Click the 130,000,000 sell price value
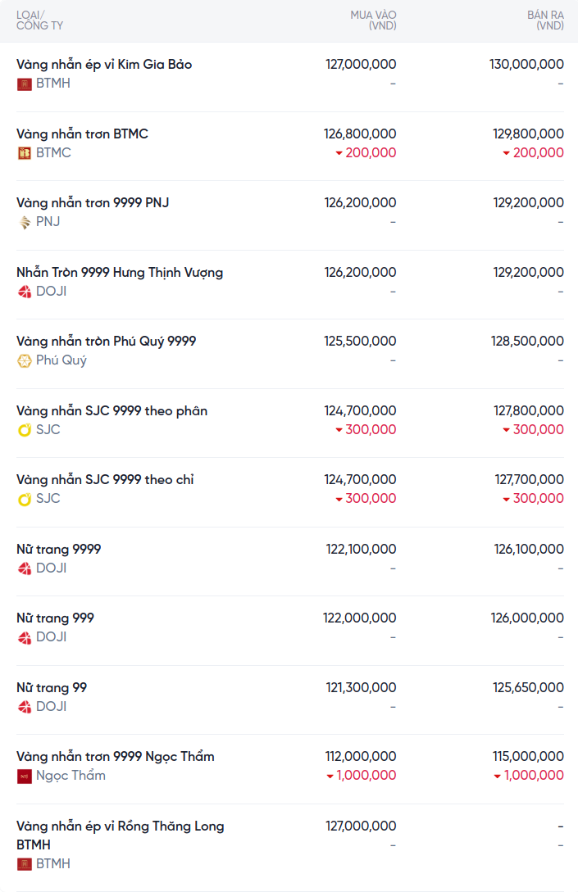The width and height of the screenshot is (578, 892). (526, 64)
